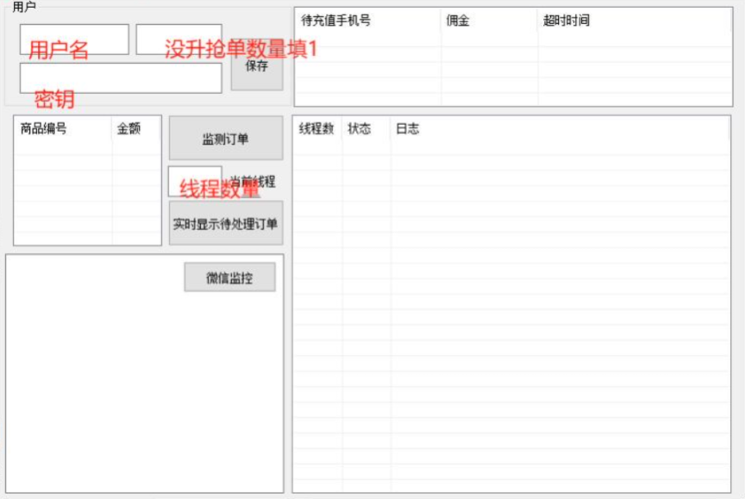Click the 监测订单 (Monitor Orders) button
The height and width of the screenshot is (499, 745).
(226, 138)
